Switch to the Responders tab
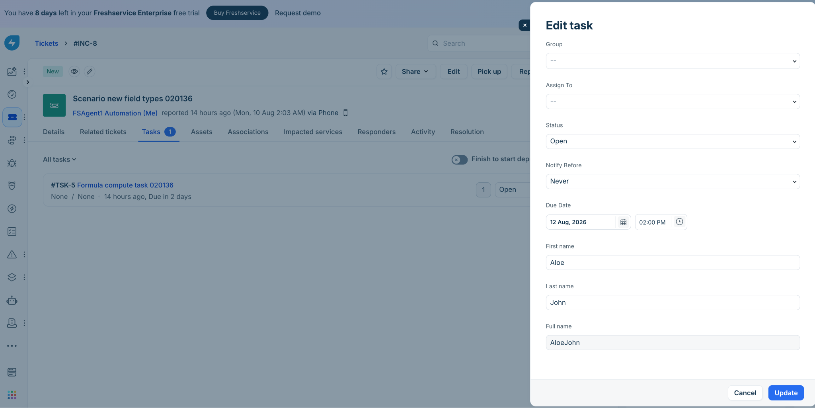 tap(376, 132)
